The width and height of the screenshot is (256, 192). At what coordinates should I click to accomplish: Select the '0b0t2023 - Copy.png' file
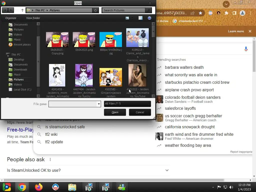[x=57, y=43]
